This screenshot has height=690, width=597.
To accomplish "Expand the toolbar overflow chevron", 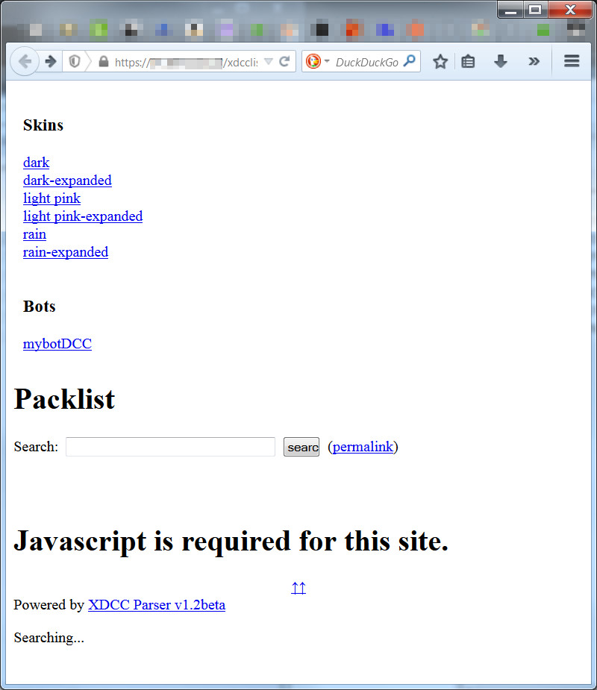I will (534, 62).
